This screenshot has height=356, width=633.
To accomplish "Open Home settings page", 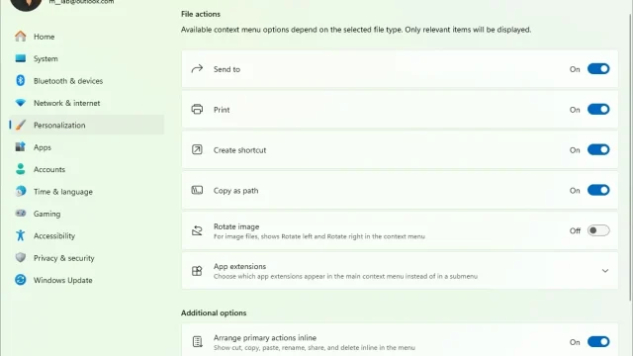I will (87, 37).
